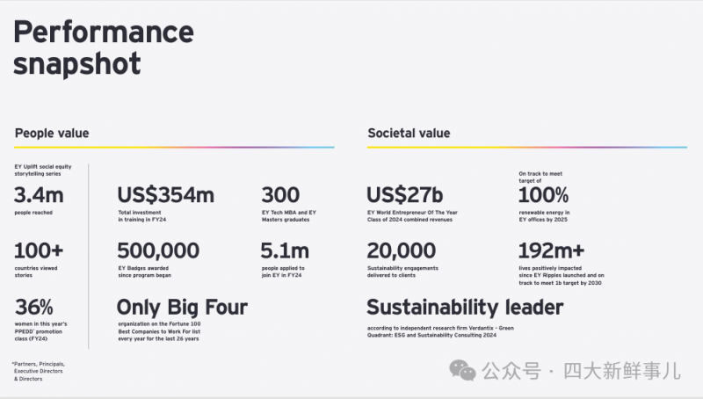Click the "Societal value" section heading
The image size is (703, 399).
[409, 134]
